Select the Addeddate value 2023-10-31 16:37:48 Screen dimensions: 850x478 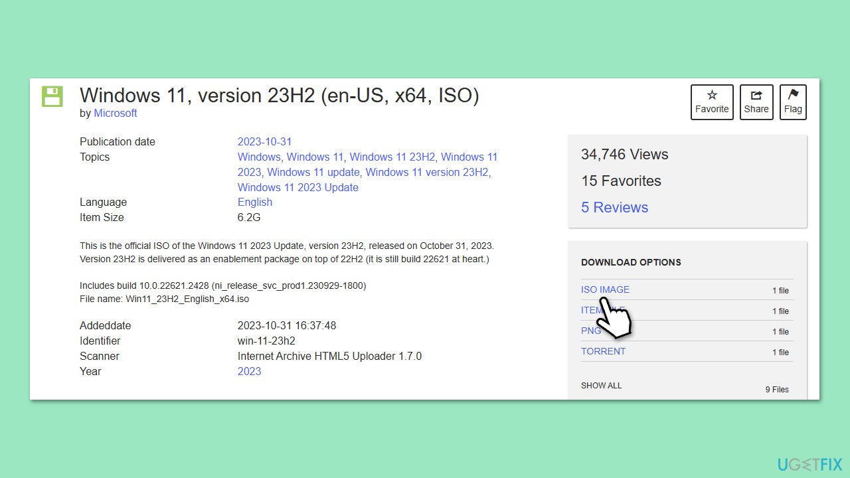coord(287,325)
